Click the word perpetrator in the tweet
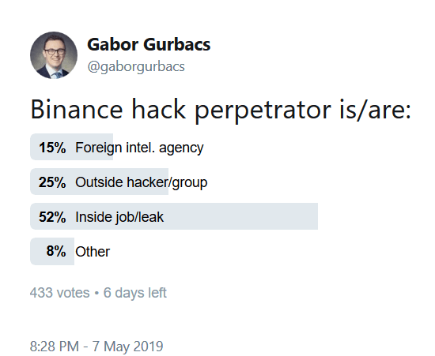Viewport: 435px width, 356px height. [x=263, y=111]
